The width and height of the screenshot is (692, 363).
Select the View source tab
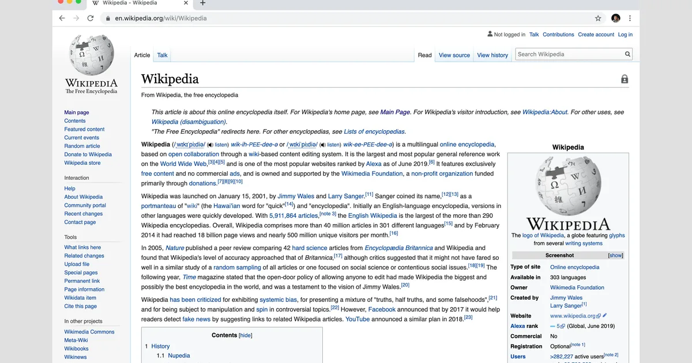pyautogui.click(x=454, y=55)
